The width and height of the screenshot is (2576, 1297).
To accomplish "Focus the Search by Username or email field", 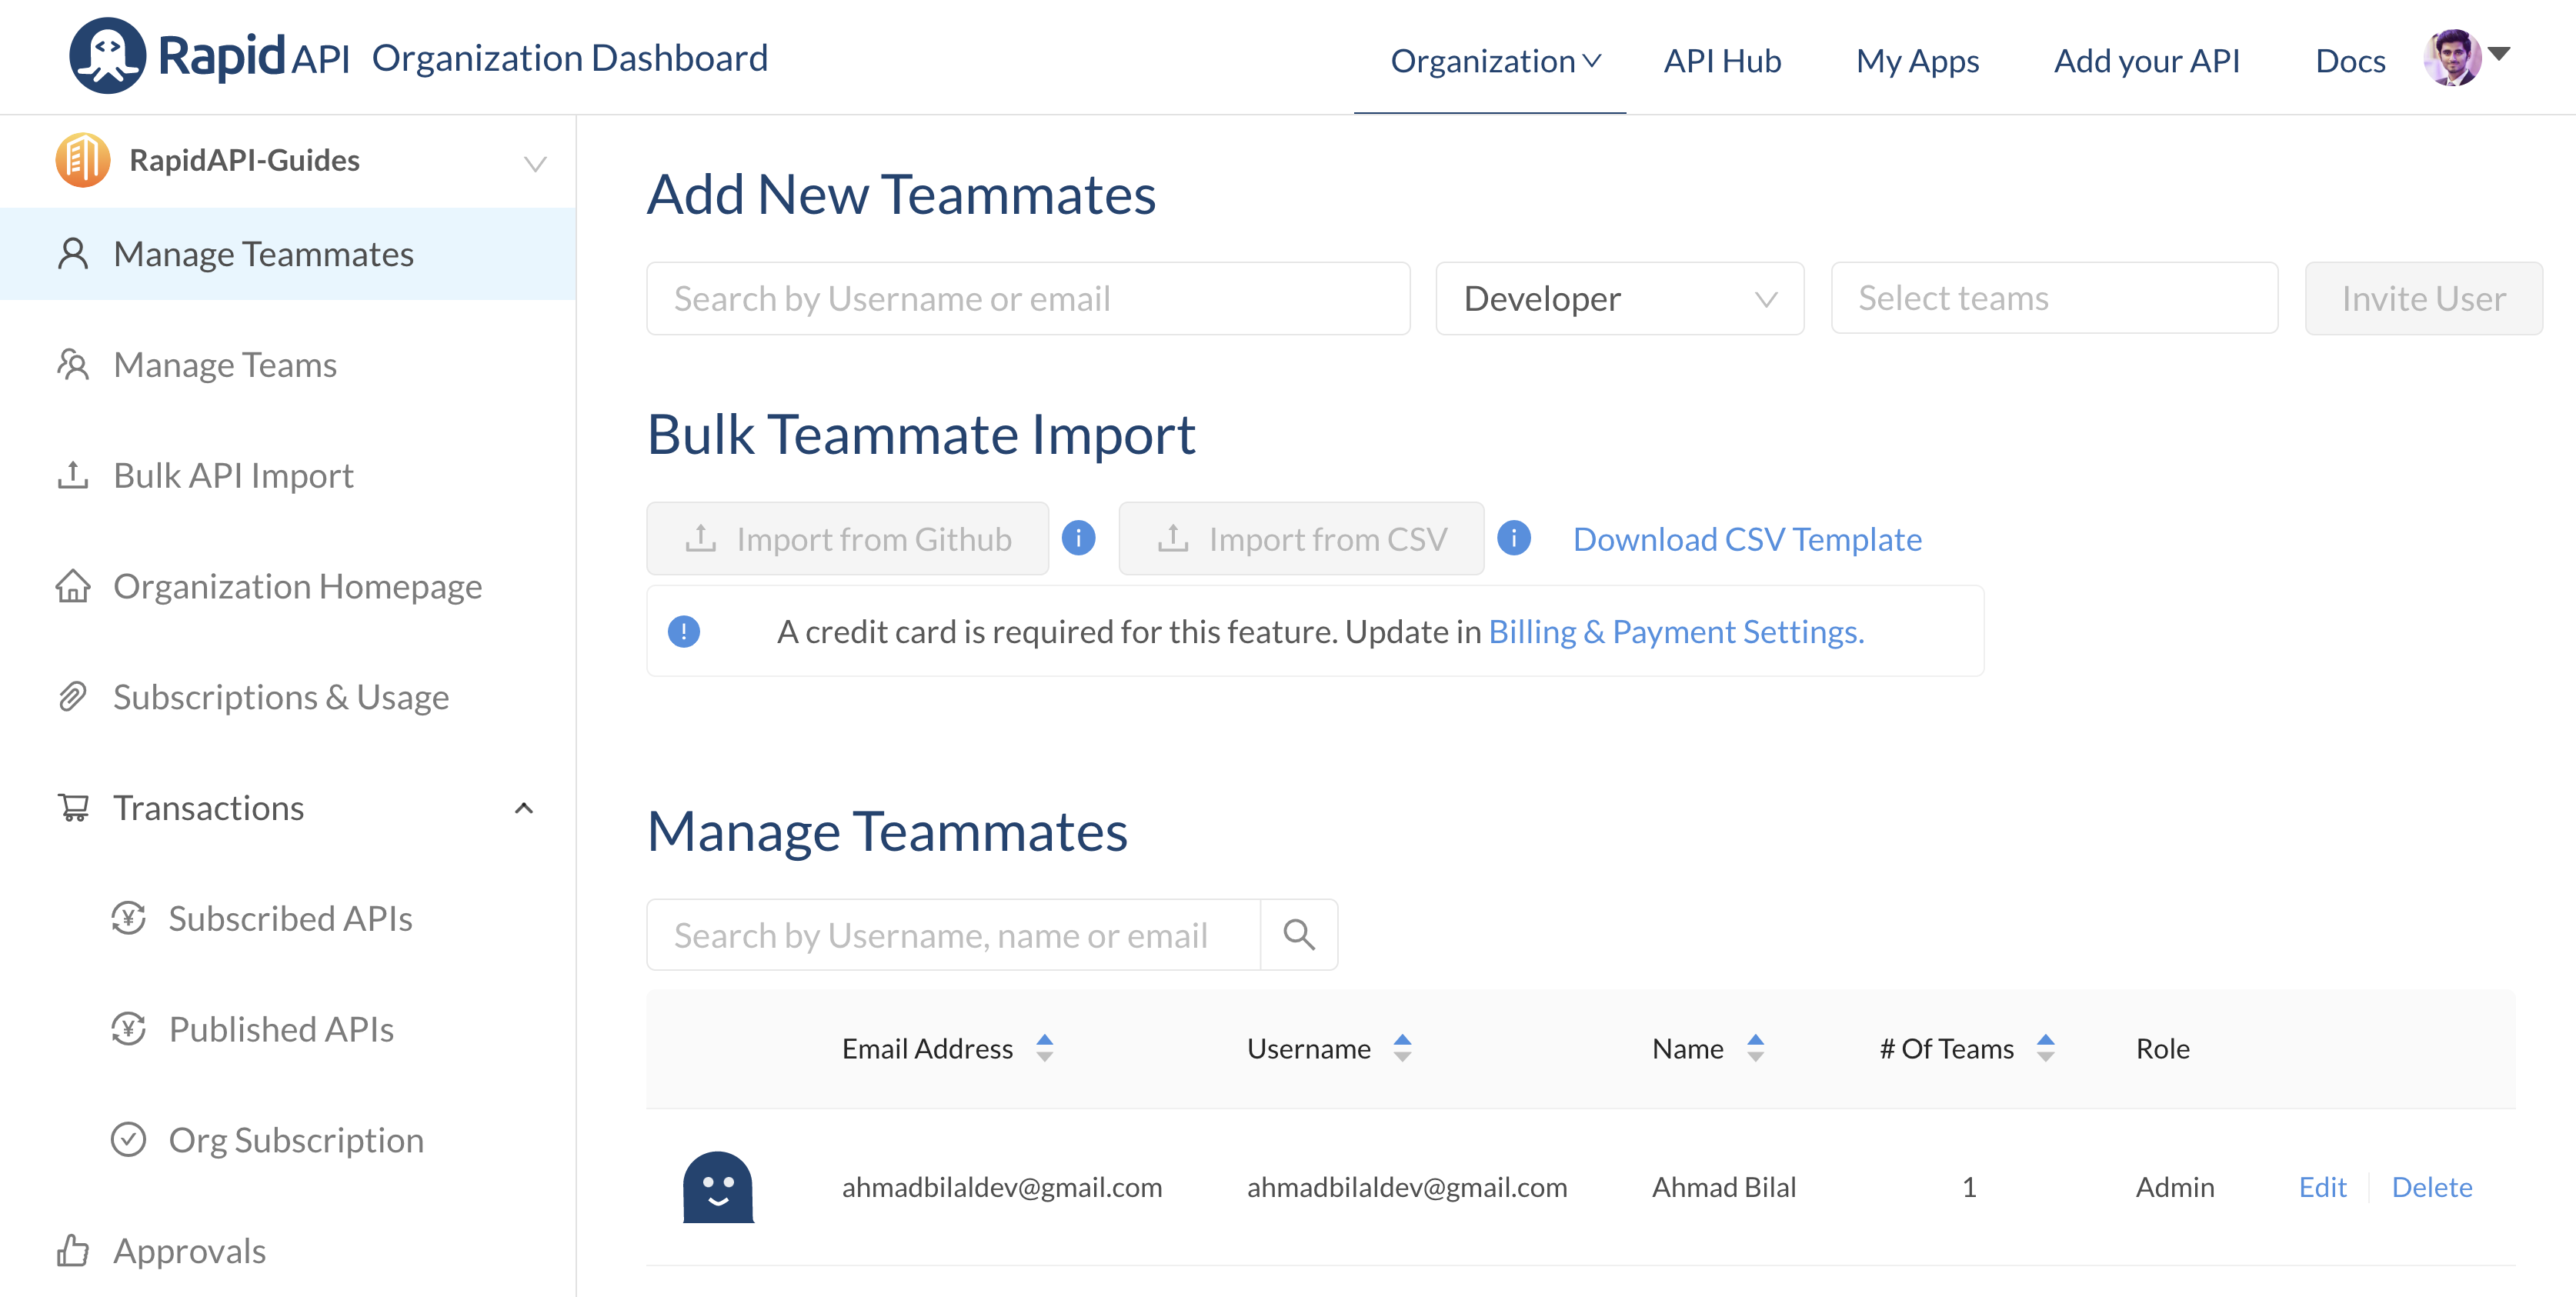I will click(1027, 299).
